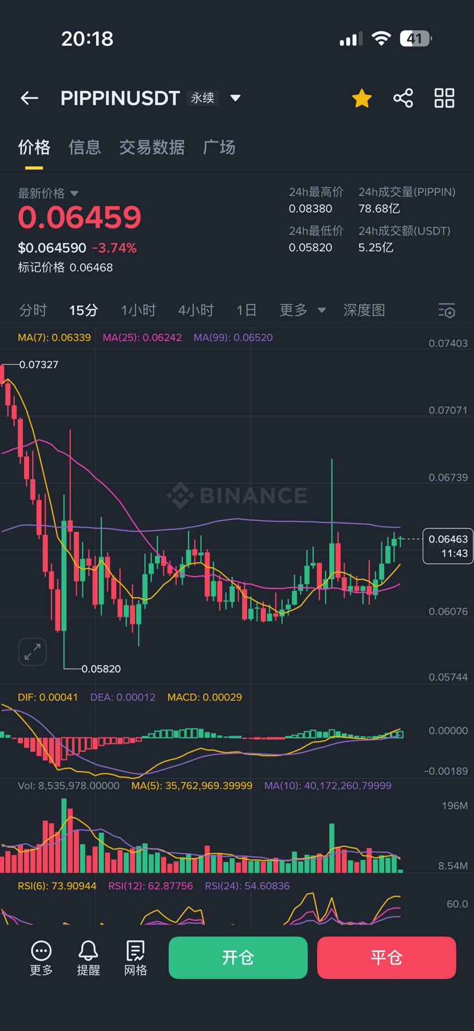Open the 网格 grid trading icon
Screen dimensions: 474x1031
coord(136,957)
